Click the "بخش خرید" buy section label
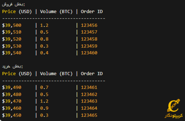This screenshot has height=121, width=185. coord(12,67)
